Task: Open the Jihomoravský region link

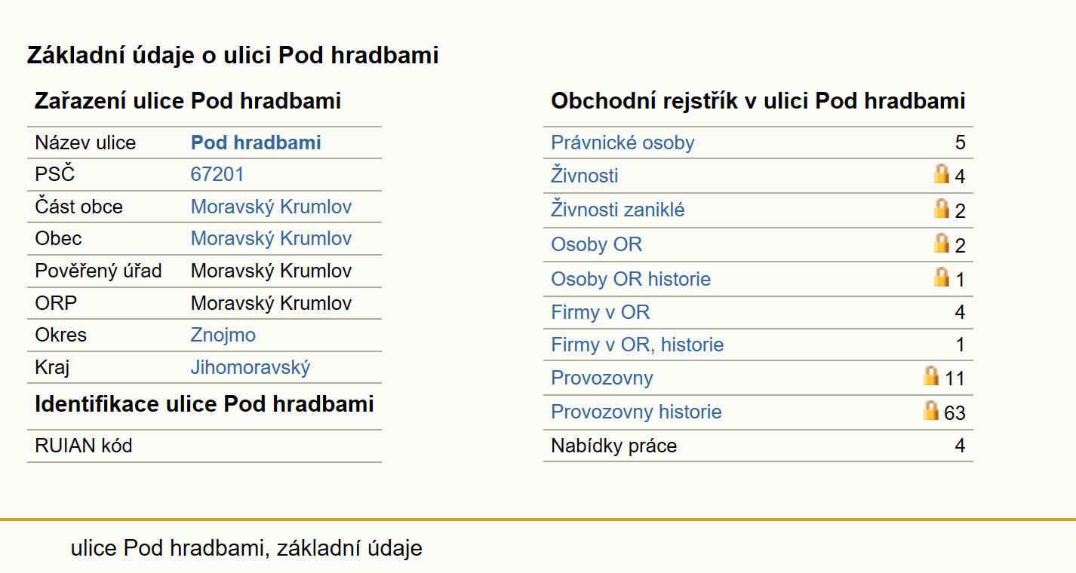Action: [x=251, y=367]
